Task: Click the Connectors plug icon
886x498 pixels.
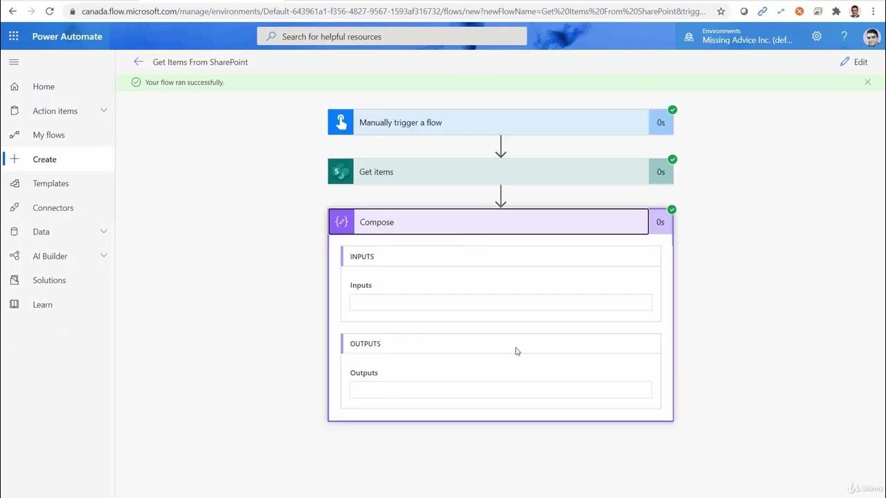Action: pyautogui.click(x=15, y=207)
